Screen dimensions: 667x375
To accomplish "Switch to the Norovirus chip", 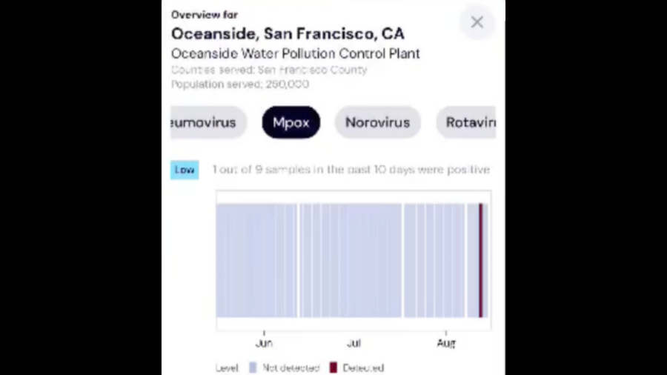I will pyautogui.click(x=378, y=122).
